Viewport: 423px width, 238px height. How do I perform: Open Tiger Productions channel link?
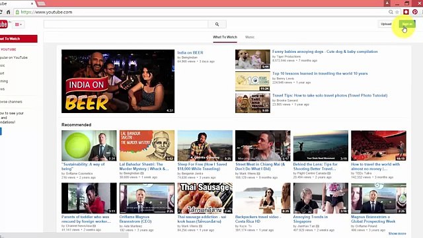[288, 57]
